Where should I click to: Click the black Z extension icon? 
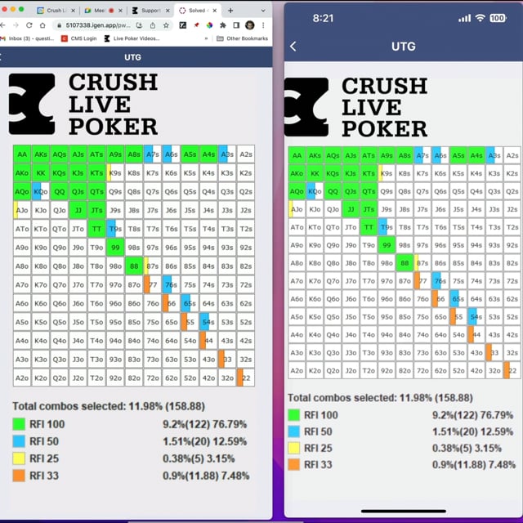click(x=183, y=25)
